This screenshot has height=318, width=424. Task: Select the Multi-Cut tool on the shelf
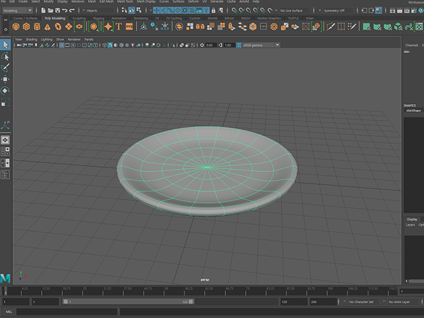pos(331,26)
